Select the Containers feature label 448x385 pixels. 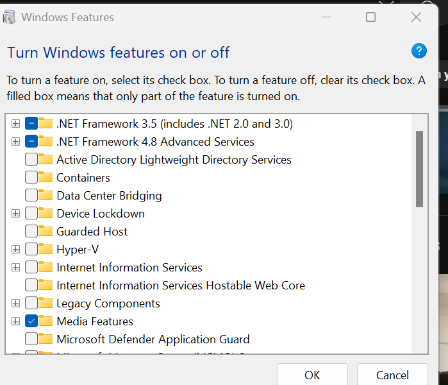coord(83,178)
